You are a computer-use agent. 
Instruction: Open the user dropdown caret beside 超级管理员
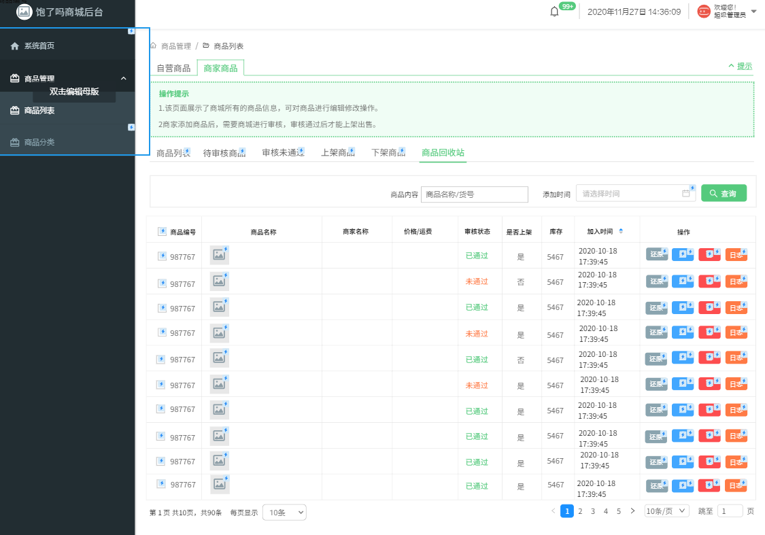[753, 12]
